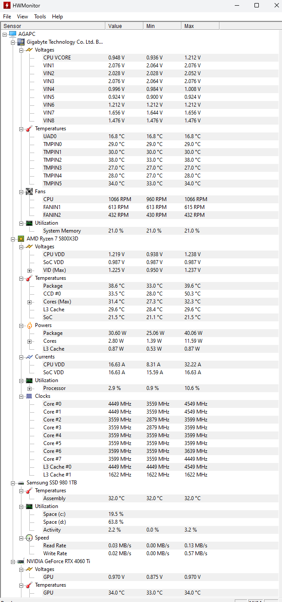Click the AMD Ryzen 7 5800X3D chip icon
This screenshot has height=602, width=282.
click(21, 239)
